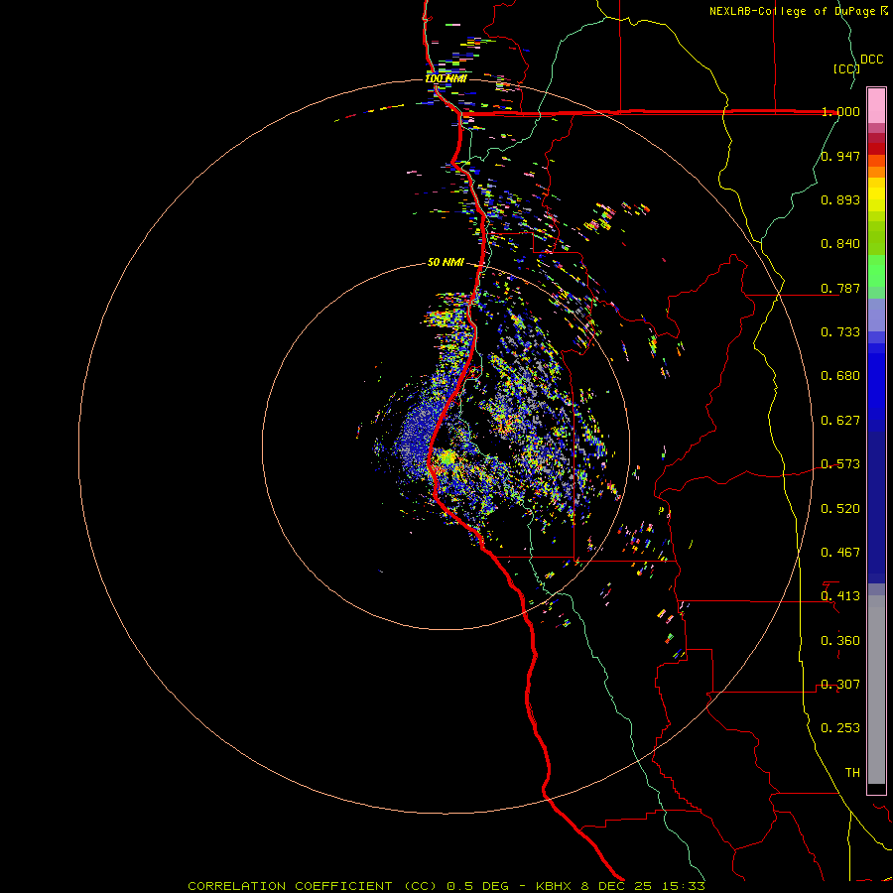Click the NEXLAB logo icon at top right

pyautogui.click(x=885, y=11)
